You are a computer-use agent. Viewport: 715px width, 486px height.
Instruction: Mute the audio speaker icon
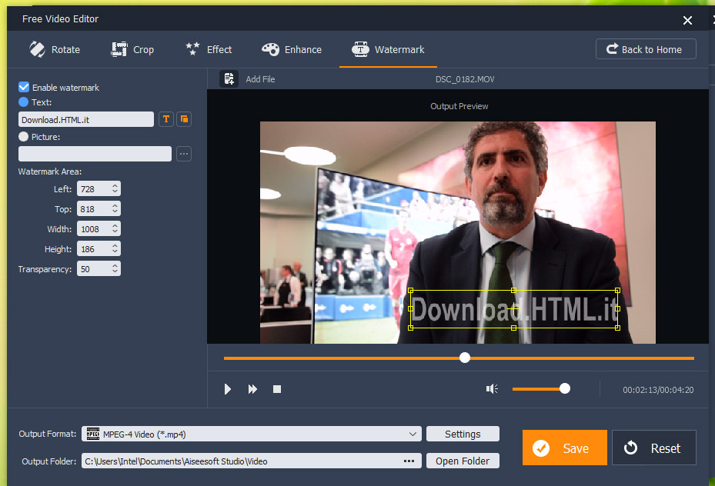pyautogui.click(x=492, y=389)
